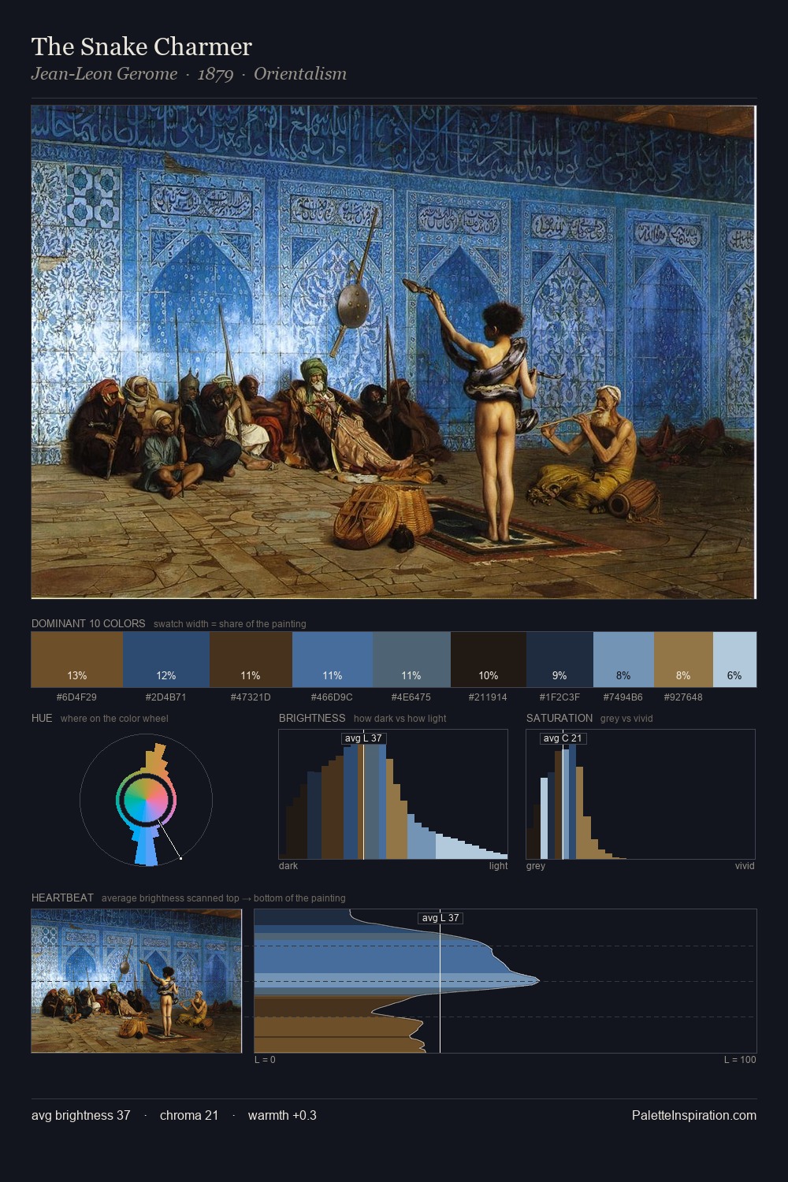Image resolution: width=788 pixels, height=1182 pixels.
Task: Click the "how dark vs how light" caption
Action: coord(400,719)
